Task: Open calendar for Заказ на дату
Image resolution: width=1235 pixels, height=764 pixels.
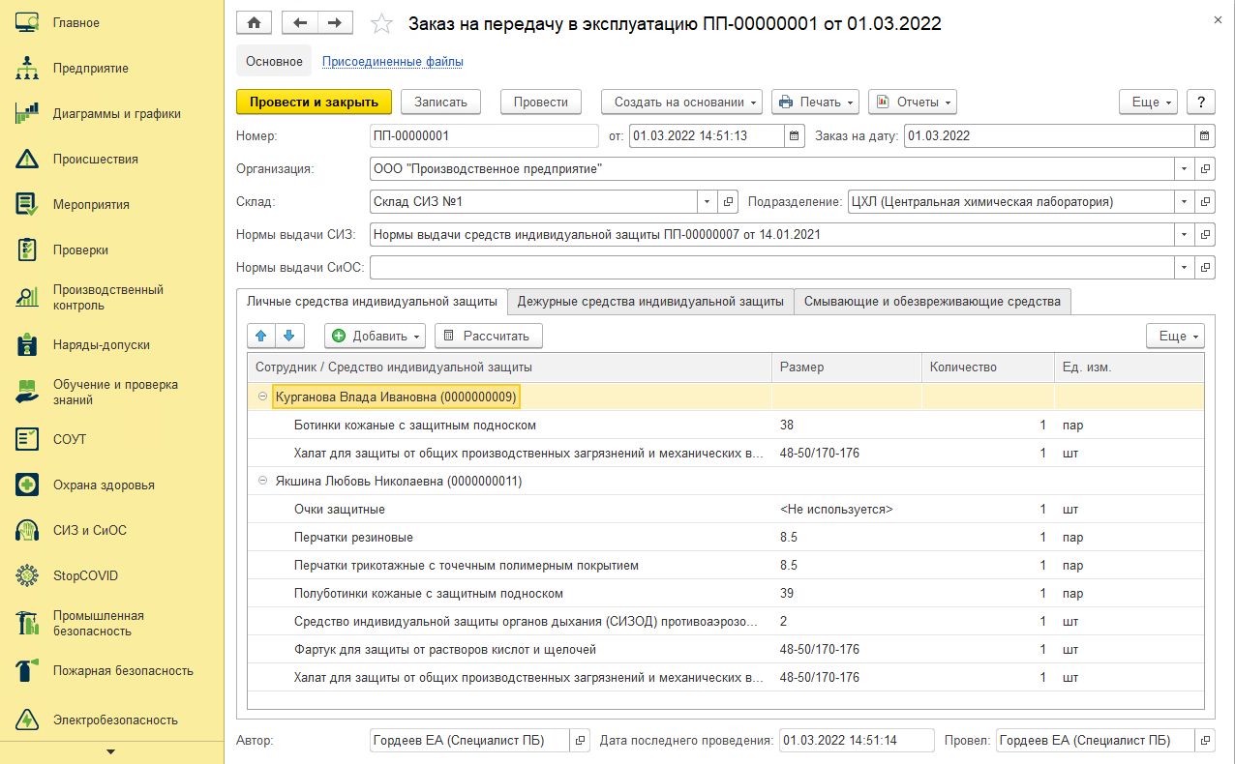Action: coord(1205,135)
